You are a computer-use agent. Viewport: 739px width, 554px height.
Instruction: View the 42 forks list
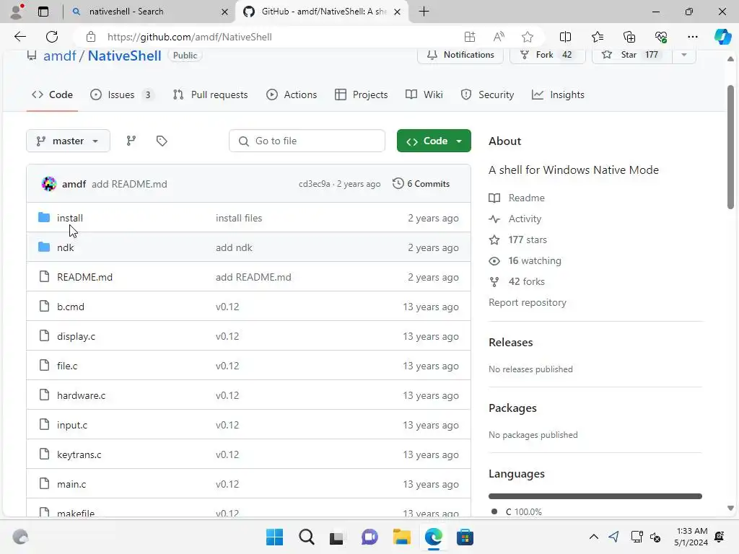pyautogui.click(x=517, y=282)
